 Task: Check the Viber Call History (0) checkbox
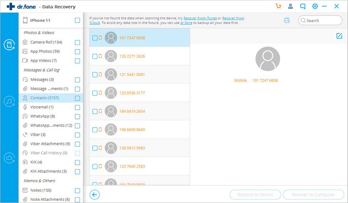[x=77, y=153]
